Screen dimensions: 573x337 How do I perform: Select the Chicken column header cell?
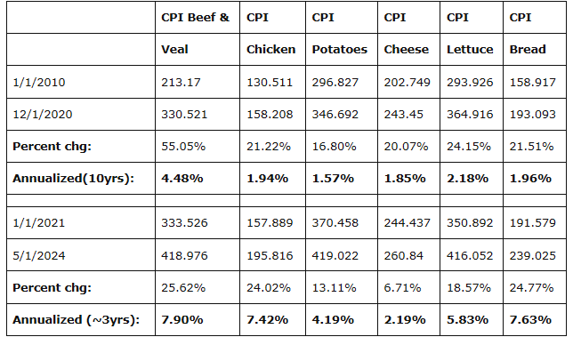click(x=272, y=50)
